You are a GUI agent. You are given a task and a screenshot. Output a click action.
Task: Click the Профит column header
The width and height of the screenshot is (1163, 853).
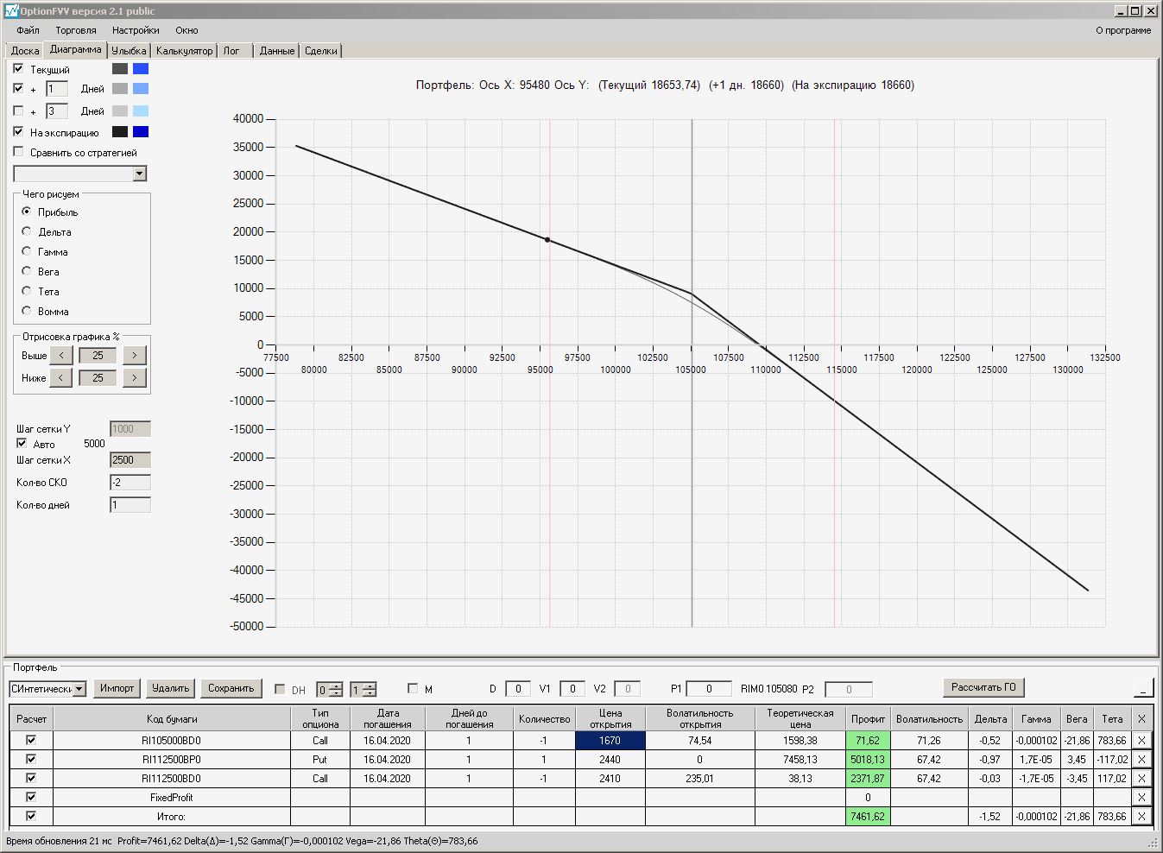coord(868,718)
